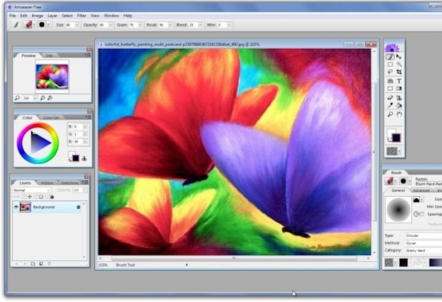This screenshot has height=302, width=442.
Task: Click the background white swatch in toolbox
Action: click(x=391, y=132)
